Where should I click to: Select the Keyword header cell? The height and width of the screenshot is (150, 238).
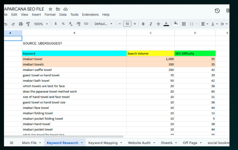pos(74,53)
